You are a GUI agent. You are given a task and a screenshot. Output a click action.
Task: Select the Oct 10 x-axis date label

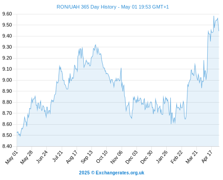click(102, 157)
